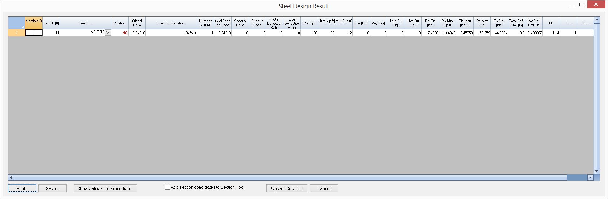Maximize the Steel Design Result window
This screenshot has height=199, width=608.
click(582, 5)
